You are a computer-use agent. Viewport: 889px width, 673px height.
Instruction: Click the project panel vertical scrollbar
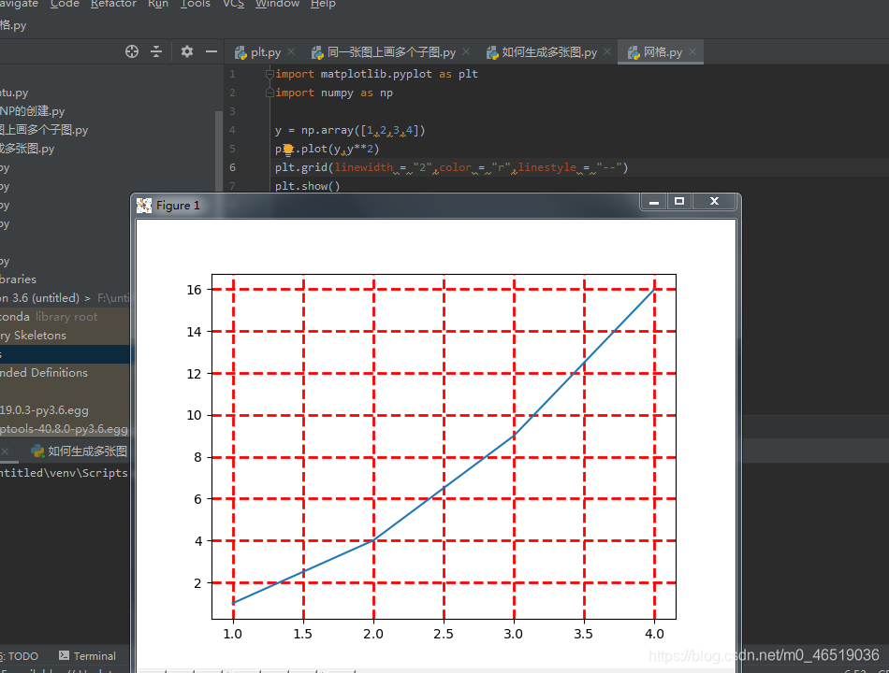tap(219, 150)
